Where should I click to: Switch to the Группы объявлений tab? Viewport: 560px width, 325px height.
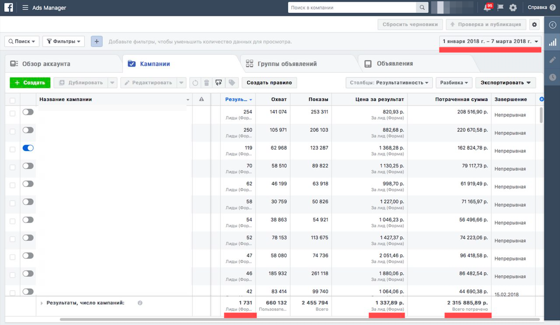[x=287, y=64]
